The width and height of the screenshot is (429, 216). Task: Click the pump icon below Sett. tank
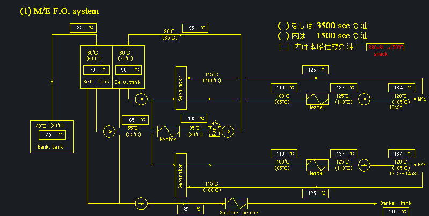108,130
